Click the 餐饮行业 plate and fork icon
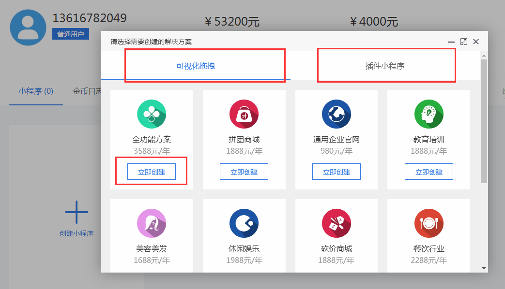The height and width of the screenshot is (289, 505). tap(429, 224)
